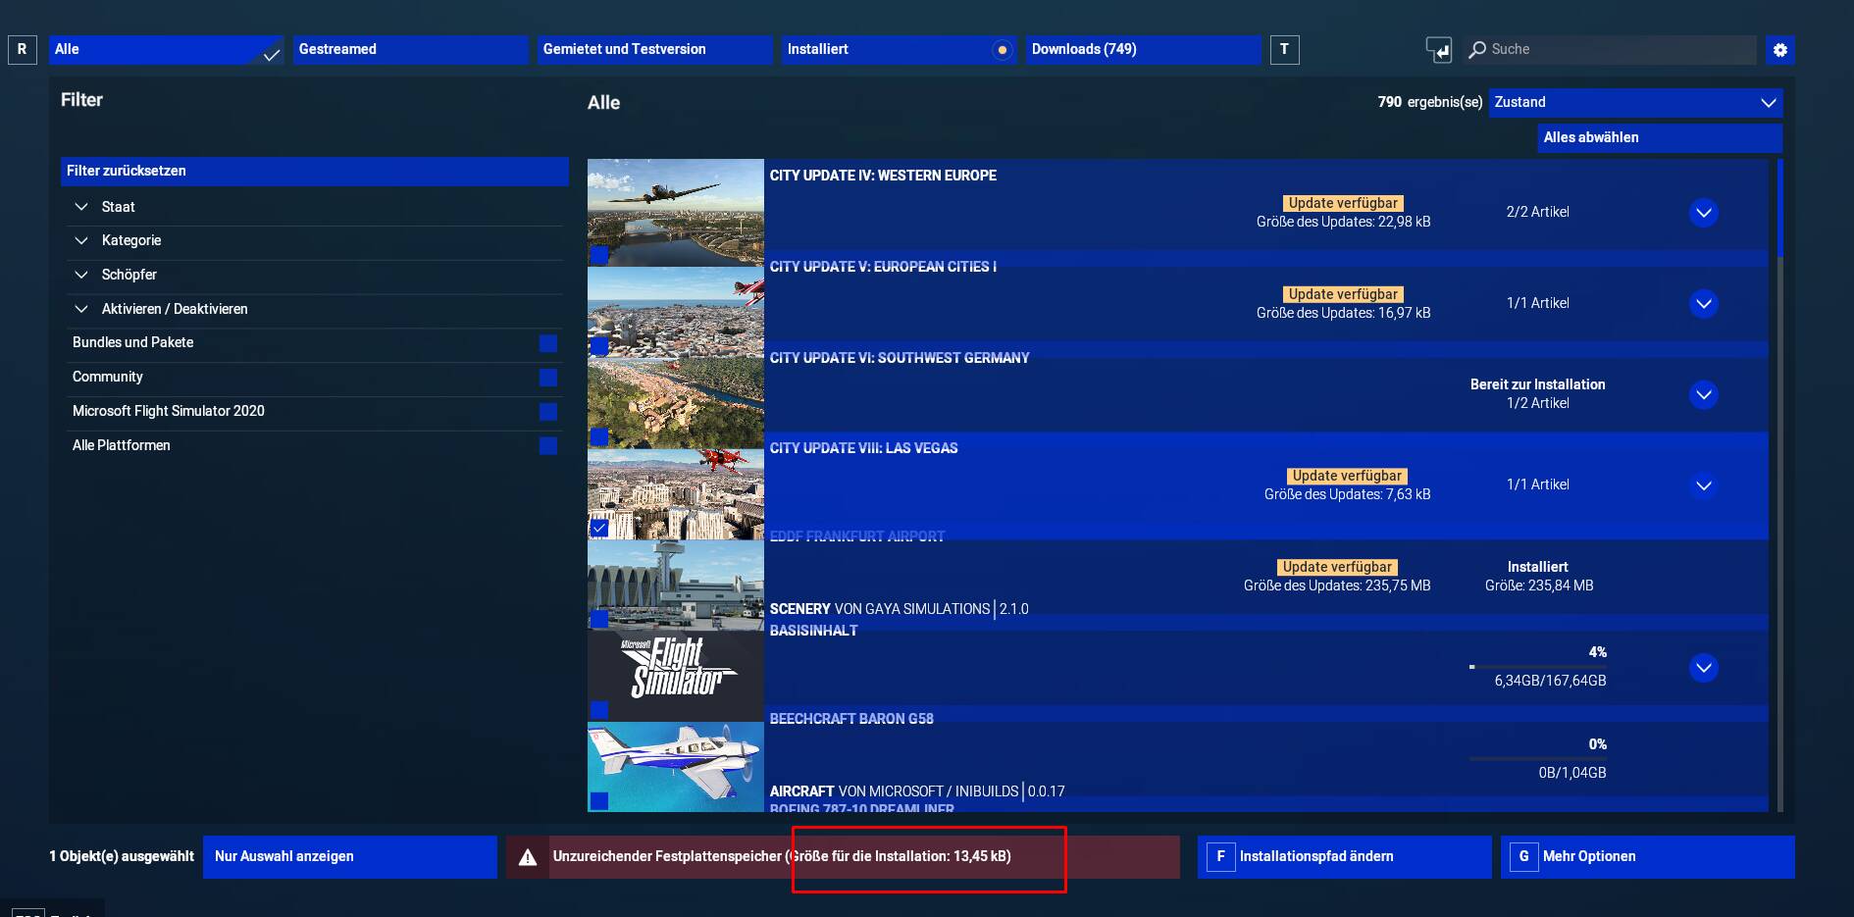Uncheck the City Update VIII: Las Vegas checkbox
Viewport: 1854px width, 917px height.
(599, 528)
